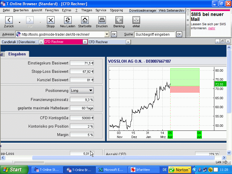Click the Web Seitenarchiv button

coord(171,10)
